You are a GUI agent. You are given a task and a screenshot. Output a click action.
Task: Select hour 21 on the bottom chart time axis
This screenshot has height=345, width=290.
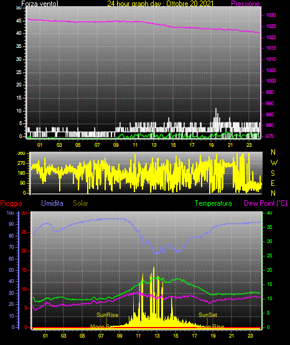click(232, 336)
